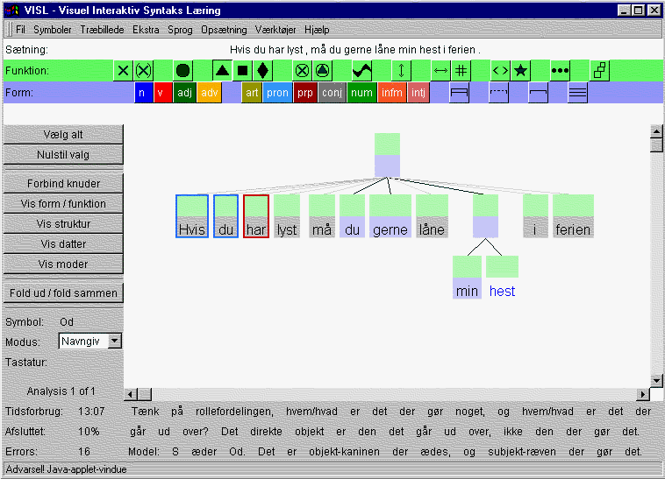The width and height of the screenshot is (665, 479).
Task: Select the filled circle function symbol
Action: coord(182,71)
